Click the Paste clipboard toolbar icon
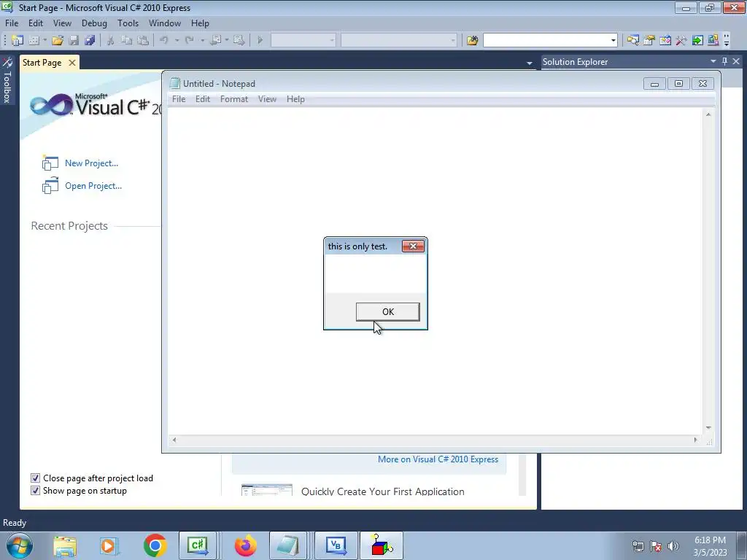Image resolution: width=747 pixels, height=560 pixels. point(143,41)
